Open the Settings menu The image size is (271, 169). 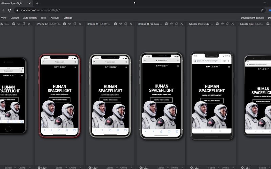click(x=68, y=18)
